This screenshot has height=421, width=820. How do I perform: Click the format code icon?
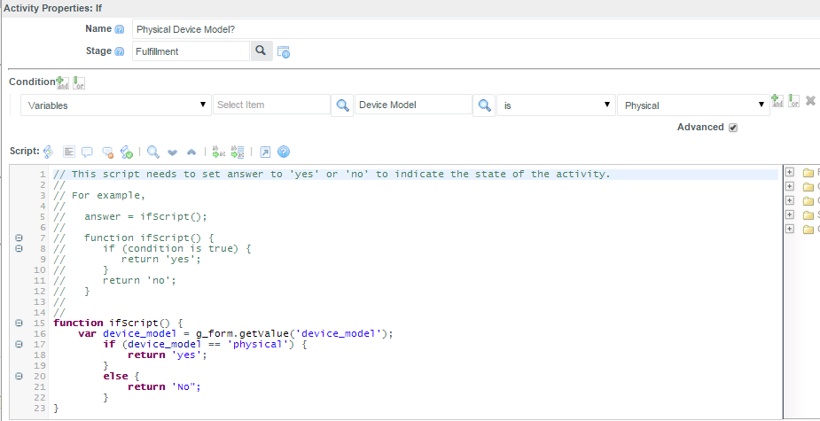pos(69,152)
